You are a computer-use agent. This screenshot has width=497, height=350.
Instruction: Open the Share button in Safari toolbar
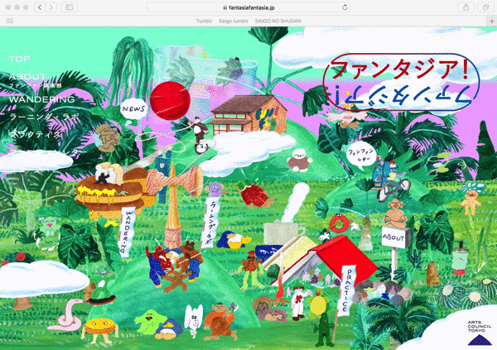tap(466, 7)
